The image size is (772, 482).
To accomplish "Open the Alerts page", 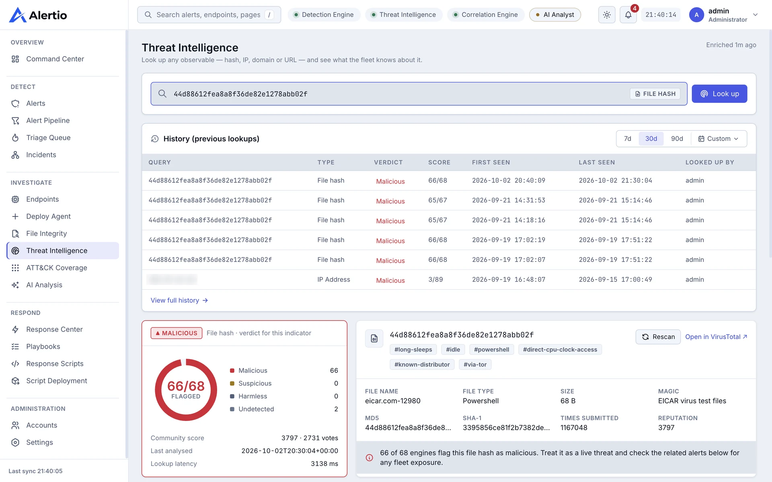I will pos(63,104).
